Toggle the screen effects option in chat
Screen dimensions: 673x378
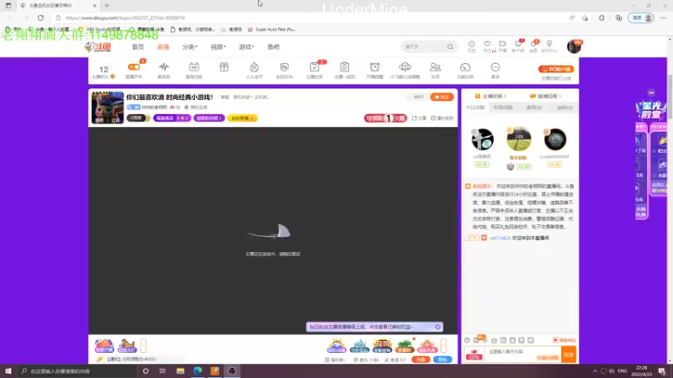564,340
